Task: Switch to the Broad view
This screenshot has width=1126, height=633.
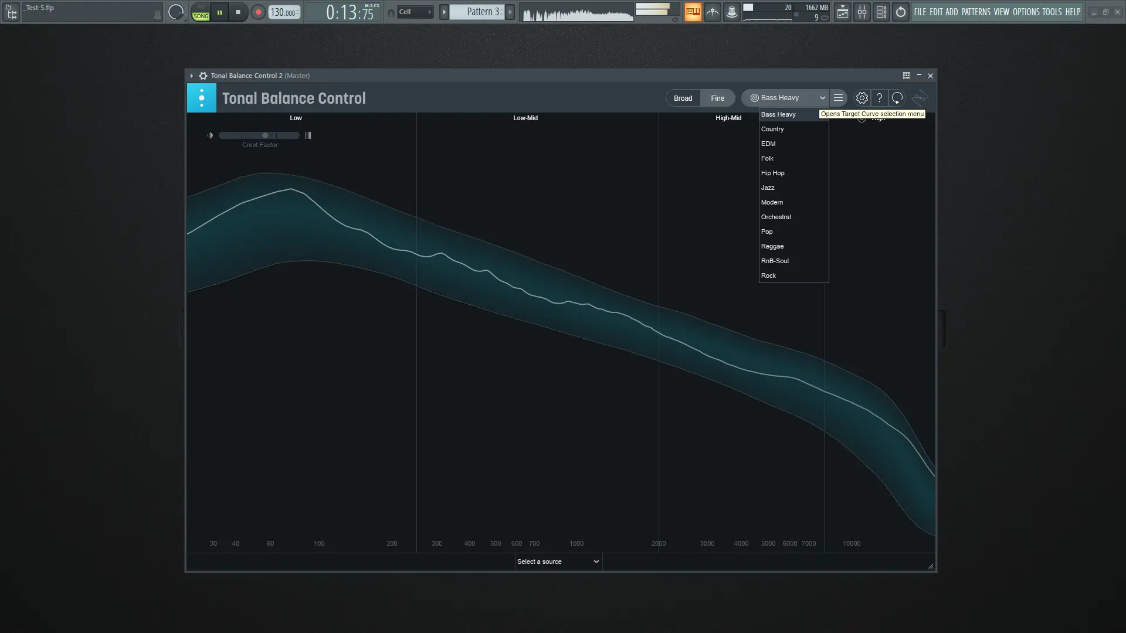Action: point(683,98)
